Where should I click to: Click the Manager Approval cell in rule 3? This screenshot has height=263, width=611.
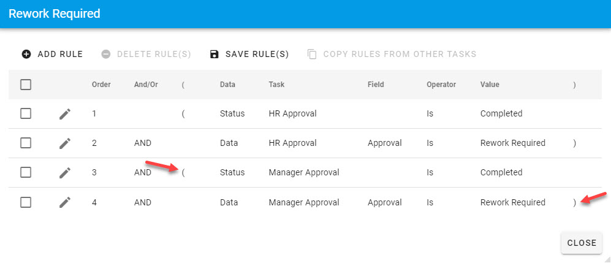303,173
